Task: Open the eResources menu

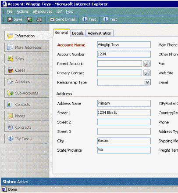Action: pos(43,11)
